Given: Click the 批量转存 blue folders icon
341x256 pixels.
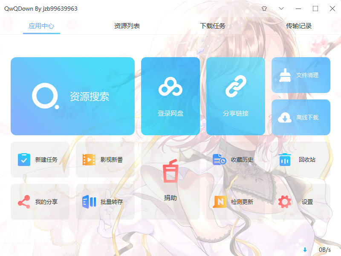Looking at the screenshot, I should coord(89,202).
